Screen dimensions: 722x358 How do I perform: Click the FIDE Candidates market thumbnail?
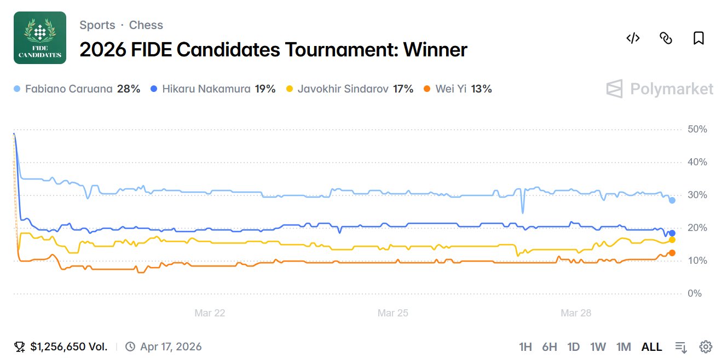tap(40, 38)
